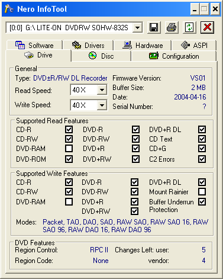Click the serial number question mark value
Viewport: 223px width, 279px height.
(x=204, y=107)
